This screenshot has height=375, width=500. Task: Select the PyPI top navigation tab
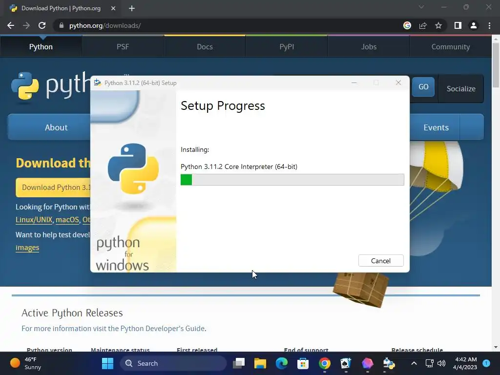pyautogui.click(x=287, y=46)
